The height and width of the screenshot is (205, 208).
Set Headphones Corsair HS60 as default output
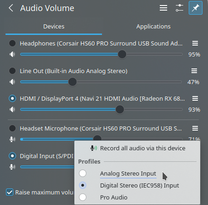pos(12,43)
